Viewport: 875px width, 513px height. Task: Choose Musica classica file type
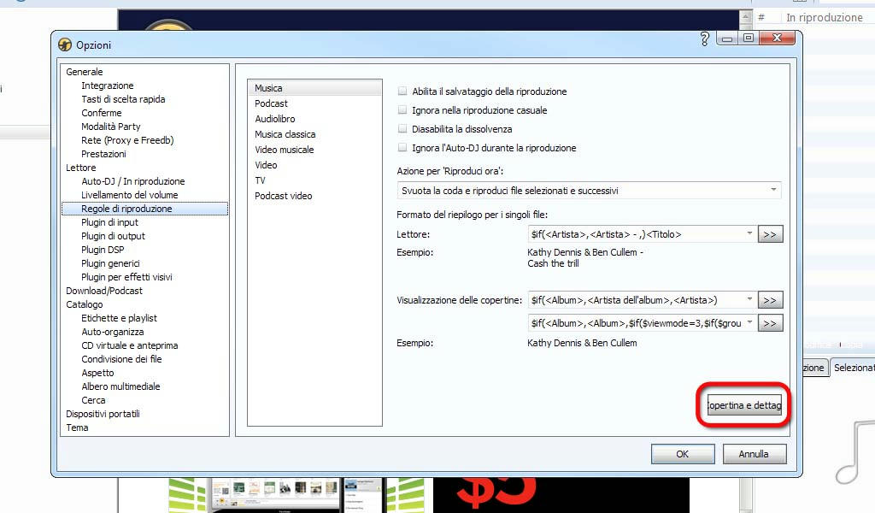coord(285,134)
